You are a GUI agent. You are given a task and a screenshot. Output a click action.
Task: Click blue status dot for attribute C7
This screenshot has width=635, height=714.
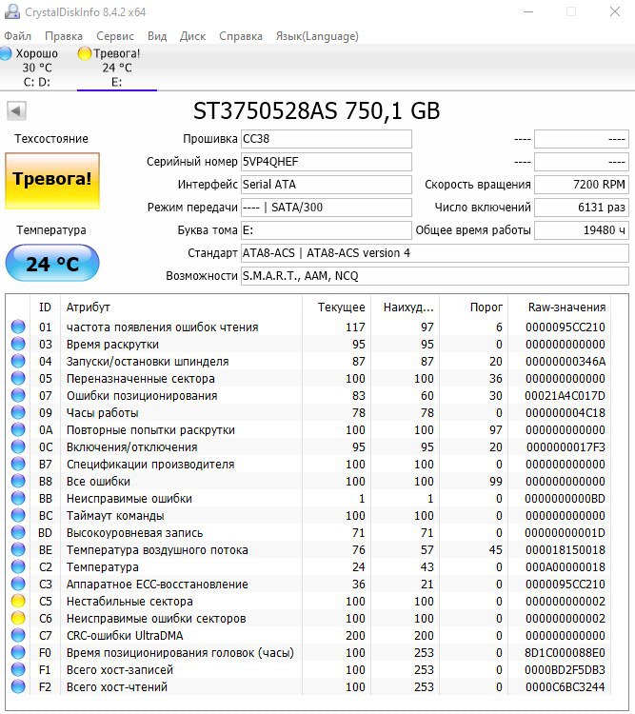pos(18,635)
